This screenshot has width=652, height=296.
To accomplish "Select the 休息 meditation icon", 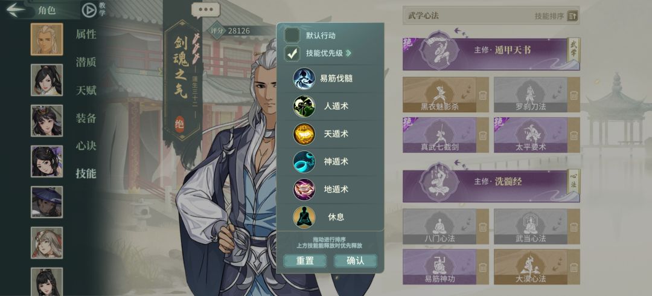I will click(x=304, y=217).
